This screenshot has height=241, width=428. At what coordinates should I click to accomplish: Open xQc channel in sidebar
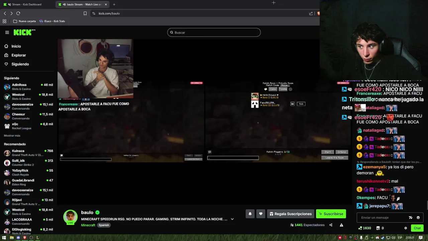click(x=28, y=126)
